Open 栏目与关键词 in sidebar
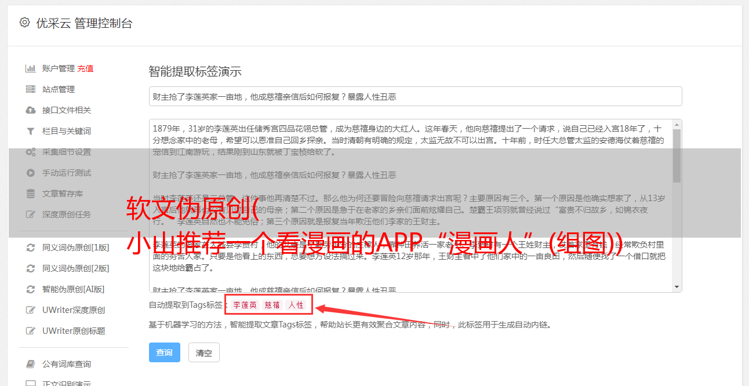 [67, 131]
